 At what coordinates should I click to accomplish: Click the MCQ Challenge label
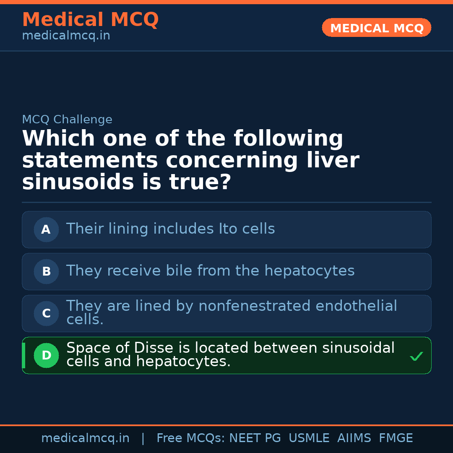tap(67, 120)
